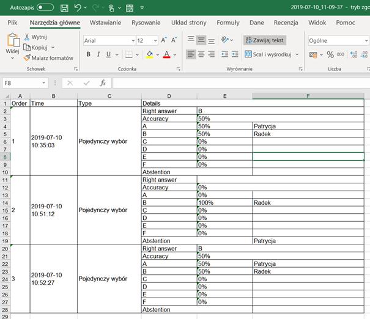Click the increase indent icon
The image size is (370, 319).
(235, 54)
